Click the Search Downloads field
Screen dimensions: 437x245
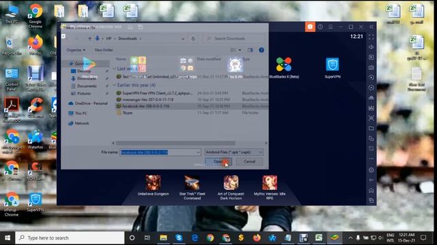234,39
